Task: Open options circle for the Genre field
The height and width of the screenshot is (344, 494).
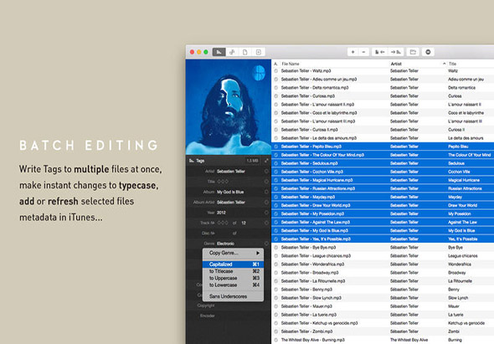Action: tap(266, 244)
